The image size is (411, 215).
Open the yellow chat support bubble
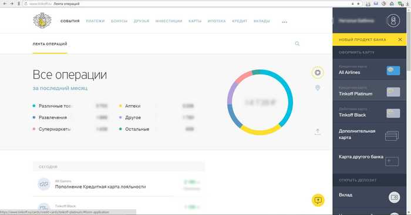point(318,200)
